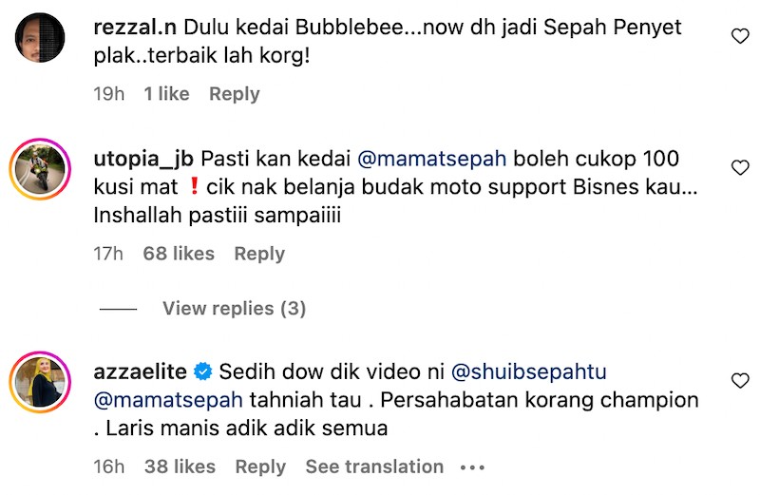Click the utopia_jb username
This screenshot has width=760, height=495.
coord(143,157)
